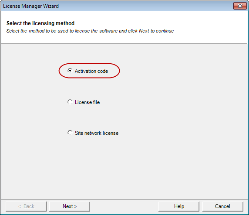Click the 'Site network license' text label

97,133
